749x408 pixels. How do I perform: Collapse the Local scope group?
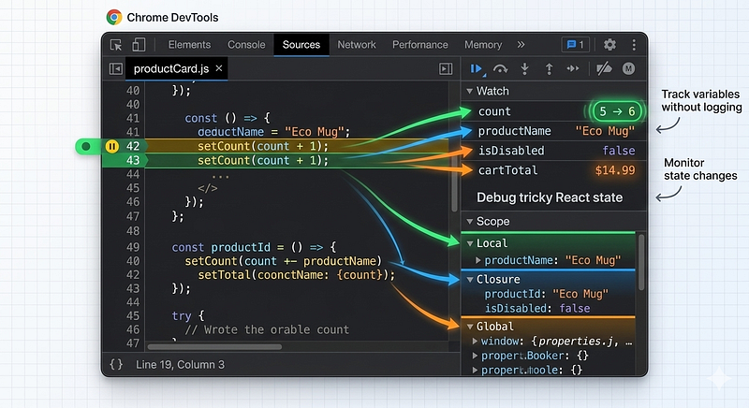coord(470,243)
